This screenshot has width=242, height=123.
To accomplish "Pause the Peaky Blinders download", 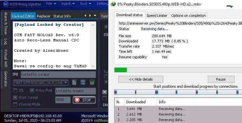I will click(221, 79).
